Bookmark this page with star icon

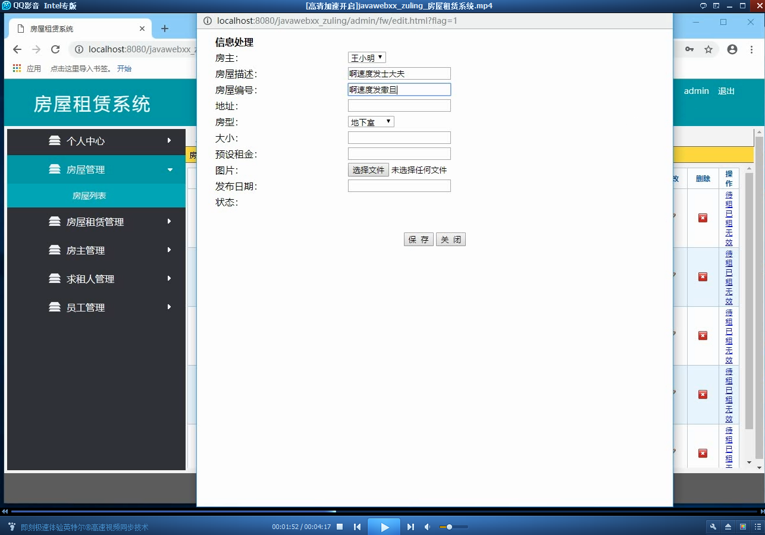(708, 49)
